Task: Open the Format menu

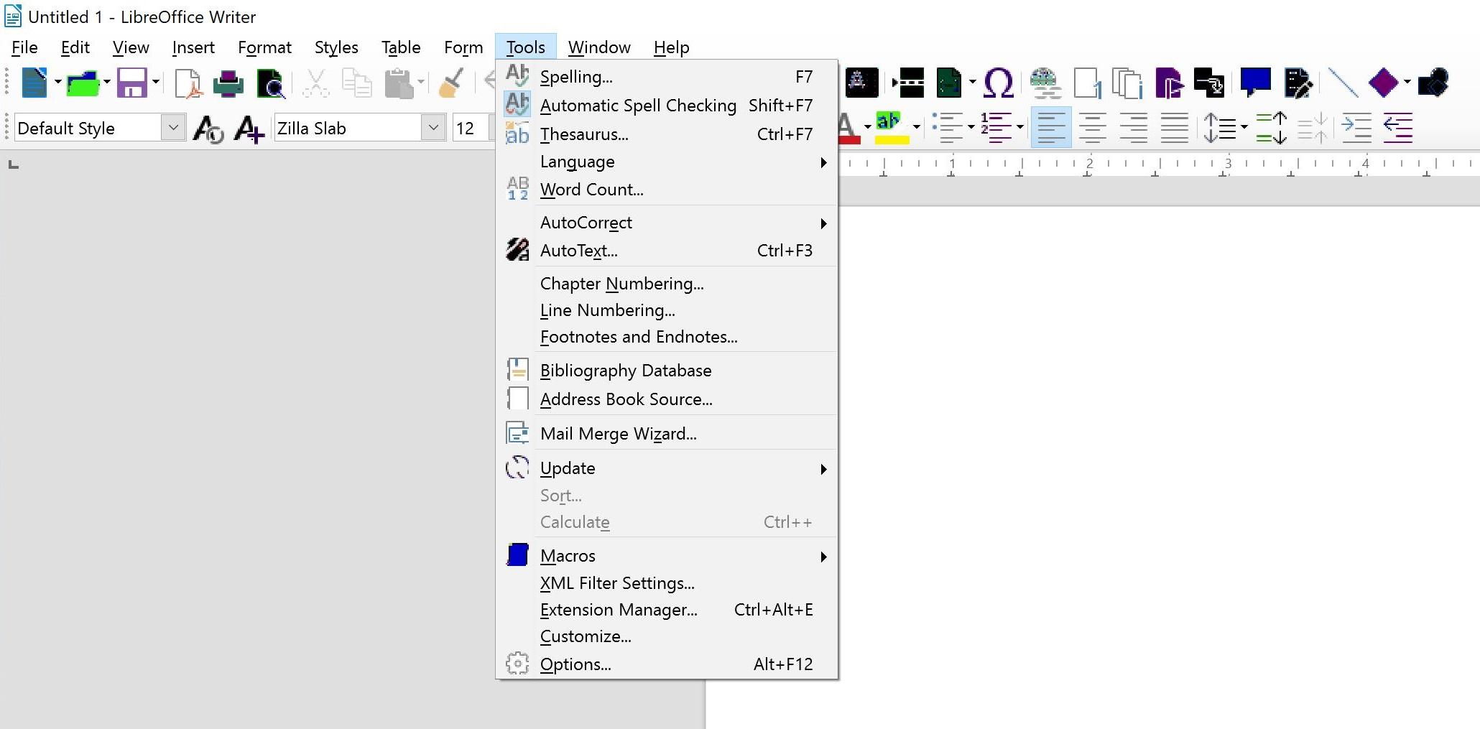Action: (264, 47)
